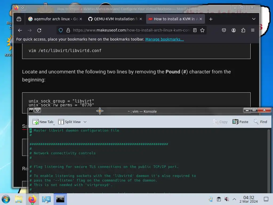This screenshot has width=273, height=205.
Task: Switch to Konsole terminal from the taskbar
Action: pos(60,199)
